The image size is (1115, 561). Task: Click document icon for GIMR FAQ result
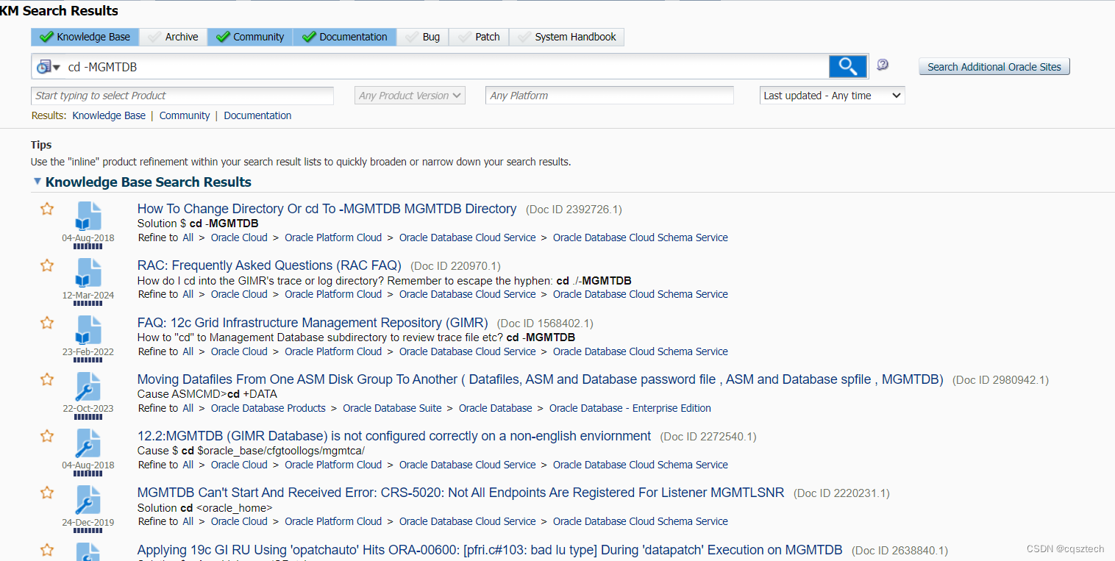(x=88, y=330)
